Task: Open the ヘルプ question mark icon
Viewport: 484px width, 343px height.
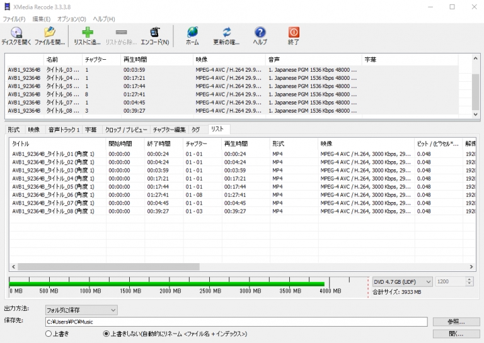Action: pyautogui.click(x=260, y=33)
